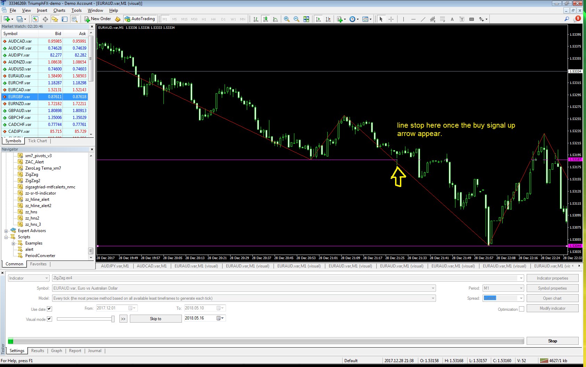This screenshot has height=367, width=586.
Task: Toggle the Visual mode checkbox
Action: (49, 319)
